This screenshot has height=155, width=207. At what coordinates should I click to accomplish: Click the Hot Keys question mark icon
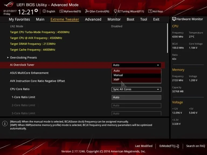[150, 11]
